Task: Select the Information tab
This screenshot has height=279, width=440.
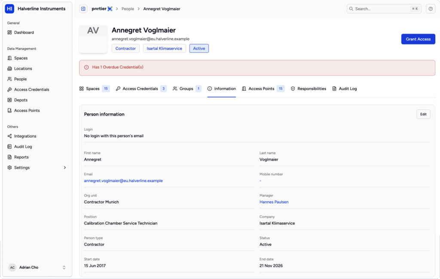Action: point(221,89)
